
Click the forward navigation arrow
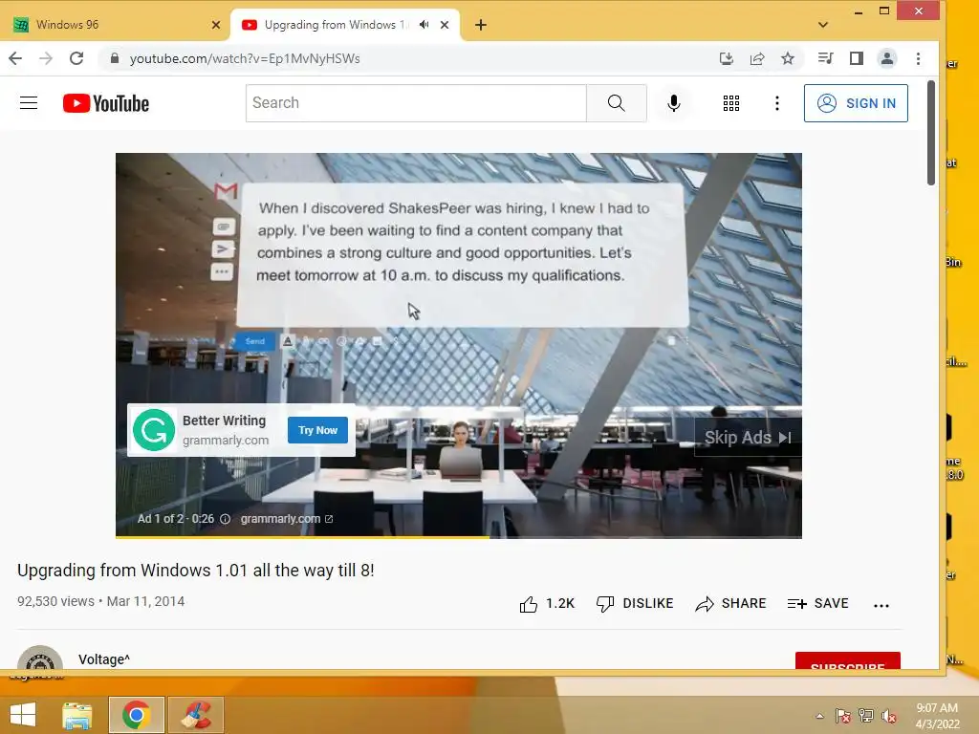click(x=46, y=58)
